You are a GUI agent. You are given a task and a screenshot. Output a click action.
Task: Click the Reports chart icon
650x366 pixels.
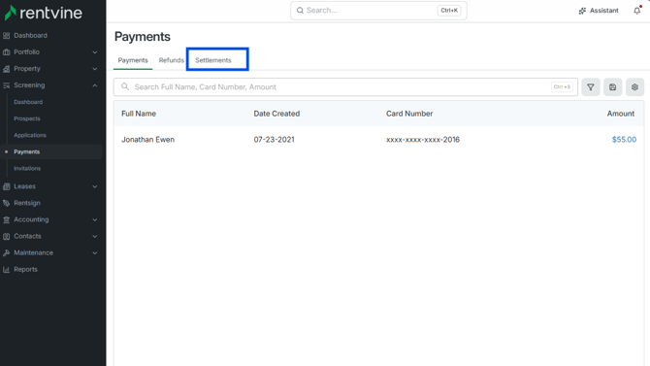pos(6,270)
